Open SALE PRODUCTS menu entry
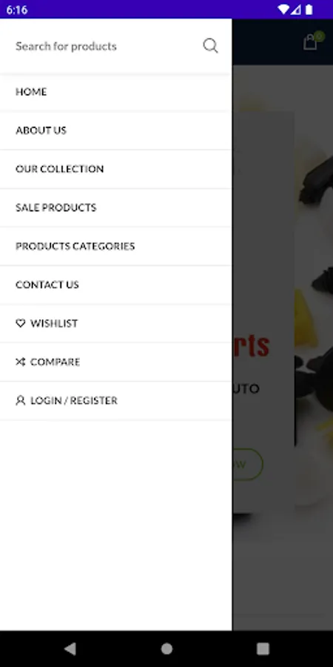 click(116, 208)
